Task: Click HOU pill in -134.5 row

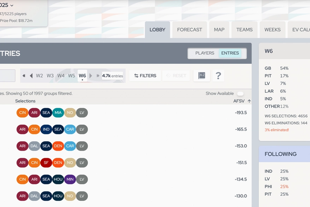Action: 58,179
